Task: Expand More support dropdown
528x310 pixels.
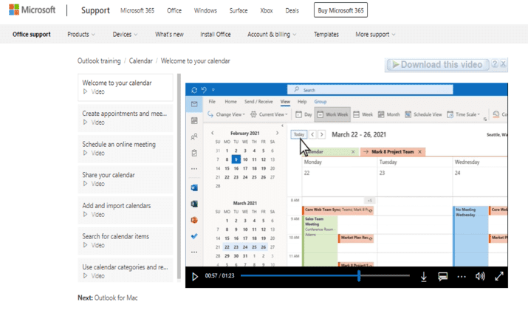Action: 375,35
